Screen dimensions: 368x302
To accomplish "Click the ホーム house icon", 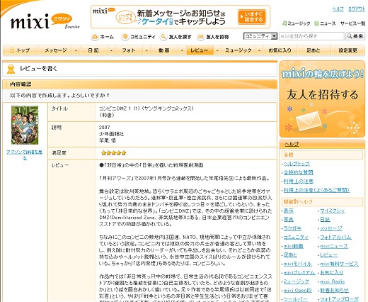I will (95, 37).
